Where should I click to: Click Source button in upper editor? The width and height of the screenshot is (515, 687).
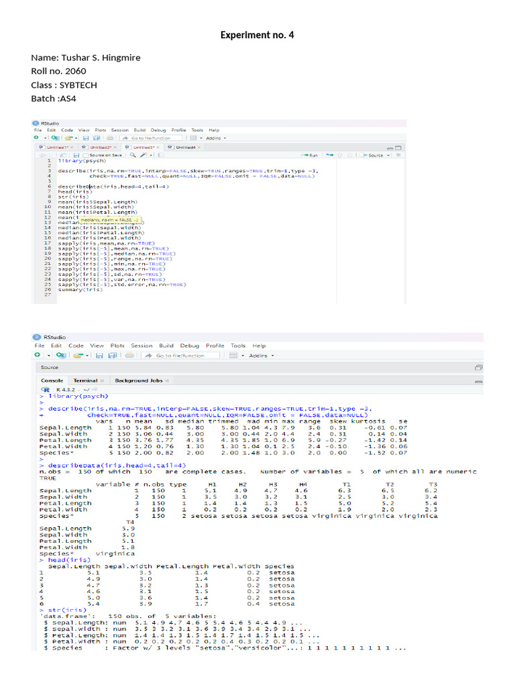point(371,156)
